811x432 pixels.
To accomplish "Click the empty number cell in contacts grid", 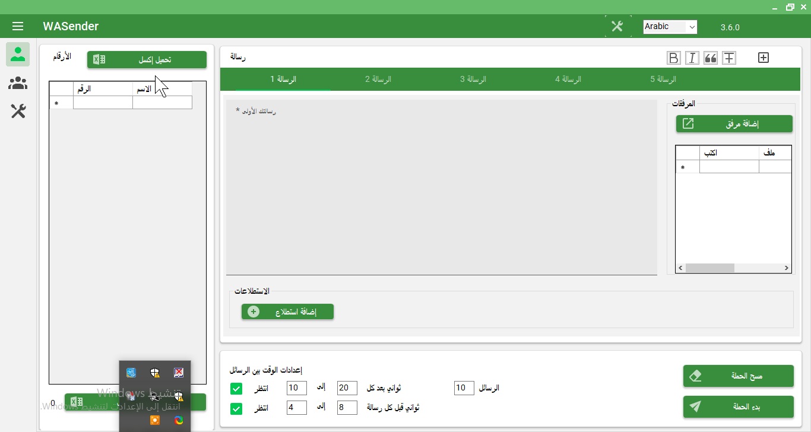I will [103, 103].
